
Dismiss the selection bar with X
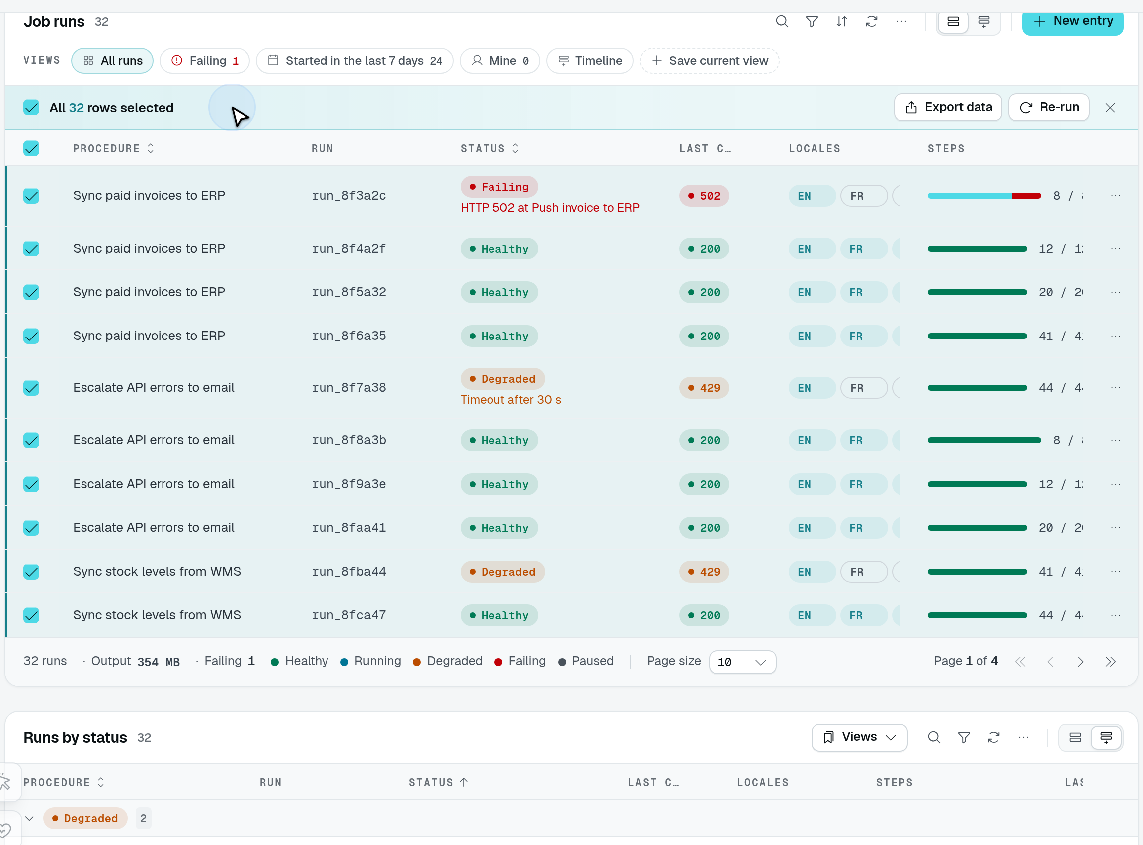click(x=1110, y=108)
